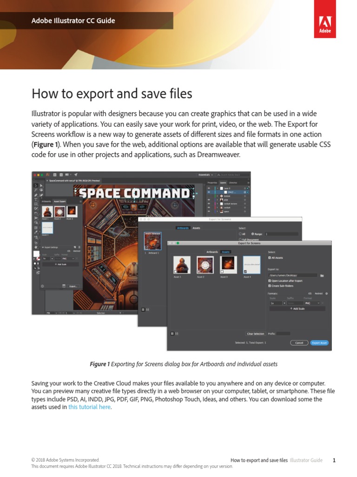Image resolution: width=357 pixels, height=477 pixels.
Task: Open the 'this tutorial here' link
Action: click(x=89, y=407)
